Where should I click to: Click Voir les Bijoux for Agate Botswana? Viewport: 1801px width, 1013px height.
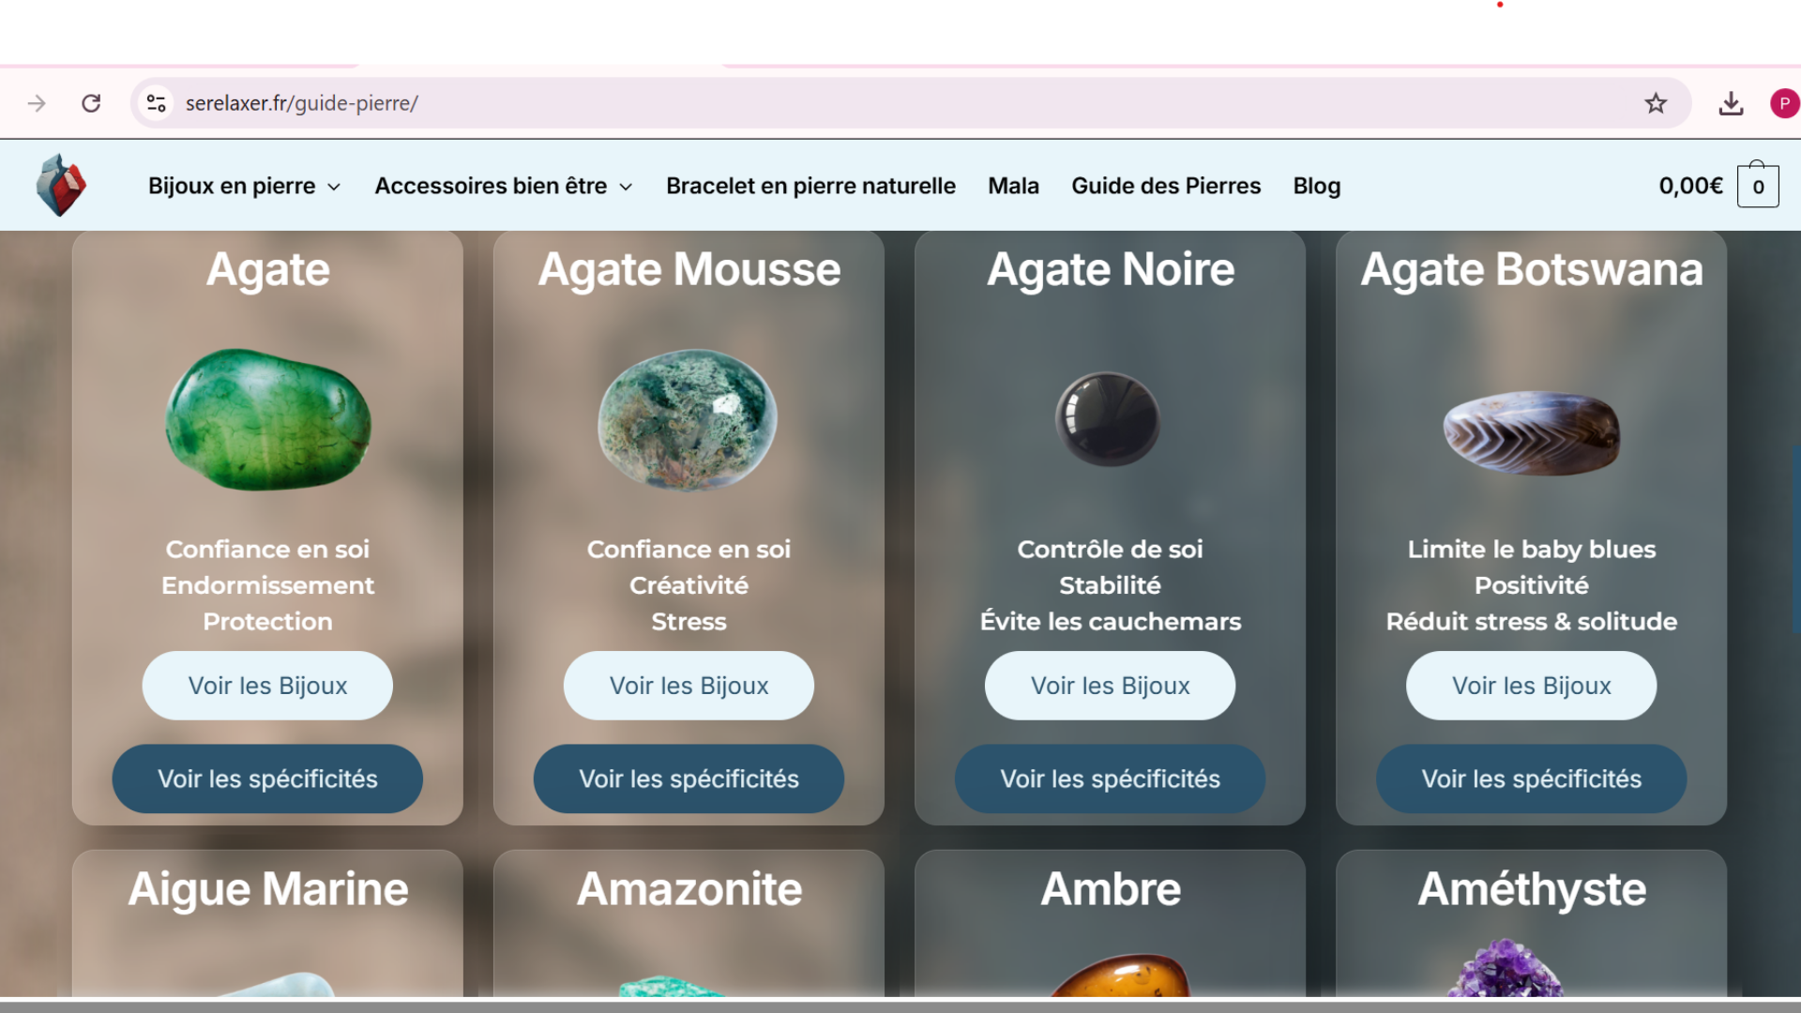pyautogui.click(x=1531, y=686)
